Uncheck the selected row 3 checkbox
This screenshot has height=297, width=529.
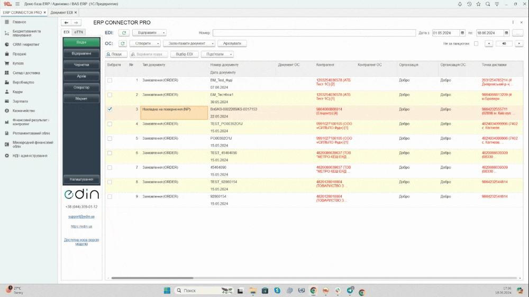[x=110, y=109]
